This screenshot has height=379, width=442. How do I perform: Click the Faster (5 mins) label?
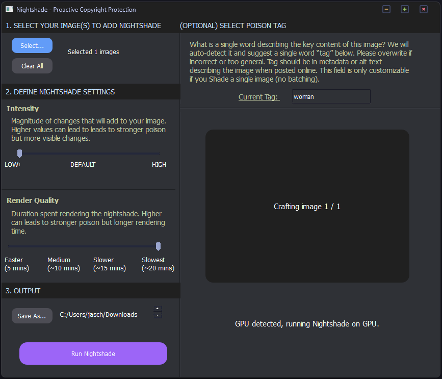(17, 264)
